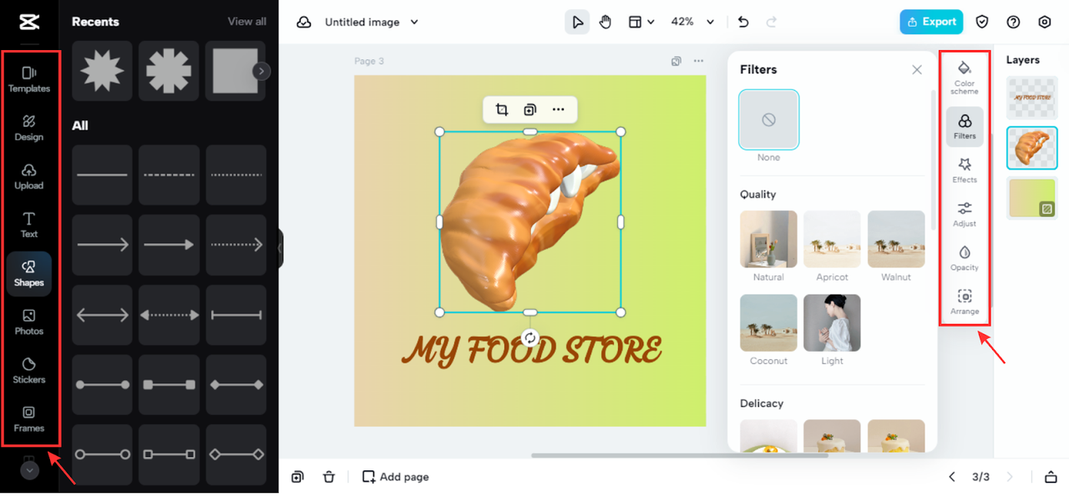Select the hand pan tool

(x=605, y=22)
